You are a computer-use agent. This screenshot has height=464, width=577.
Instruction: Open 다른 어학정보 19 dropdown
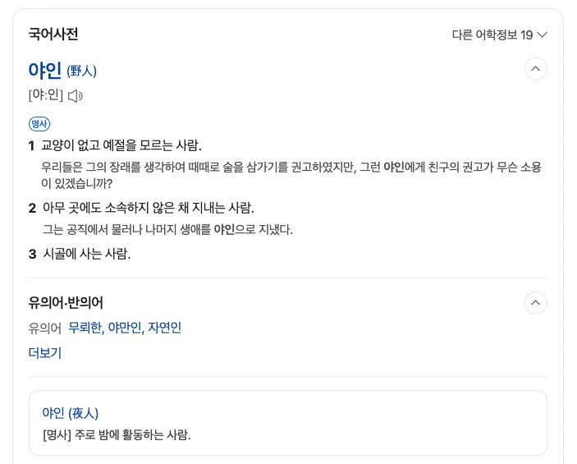pyautogui.click(x=492, y=34)
